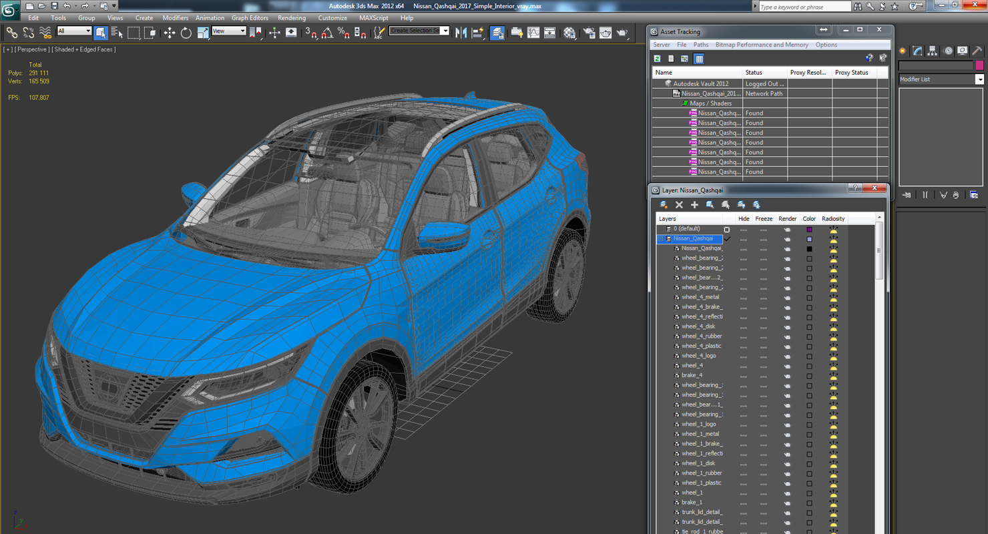Image resolution: width=988 pixels, height=534 pixels.
Task: Delete highlighted empty layers icon
Action: pyautogui.click(x=679, y=205)
